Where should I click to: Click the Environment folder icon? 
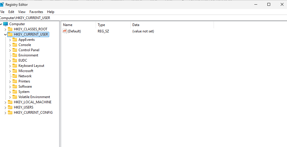click(15, 55)
